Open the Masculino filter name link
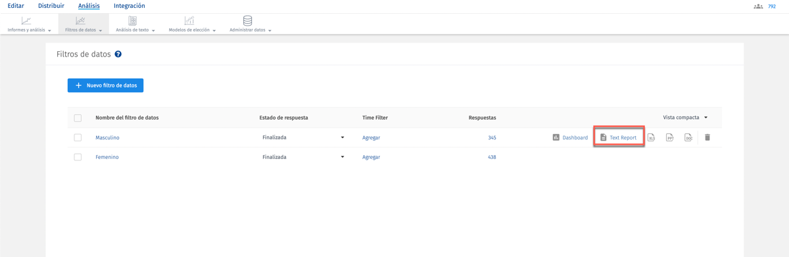789x257 pixels. tap(107, 137)
